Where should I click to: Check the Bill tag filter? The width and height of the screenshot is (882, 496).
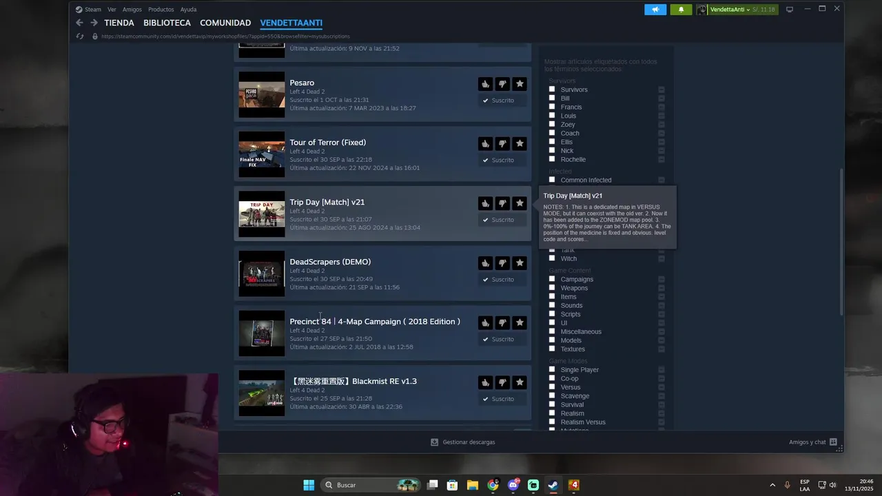[x=552, y=98]
